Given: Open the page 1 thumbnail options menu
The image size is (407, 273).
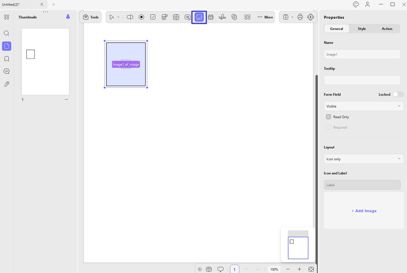Looking at the screenshot, I should 66,99.
